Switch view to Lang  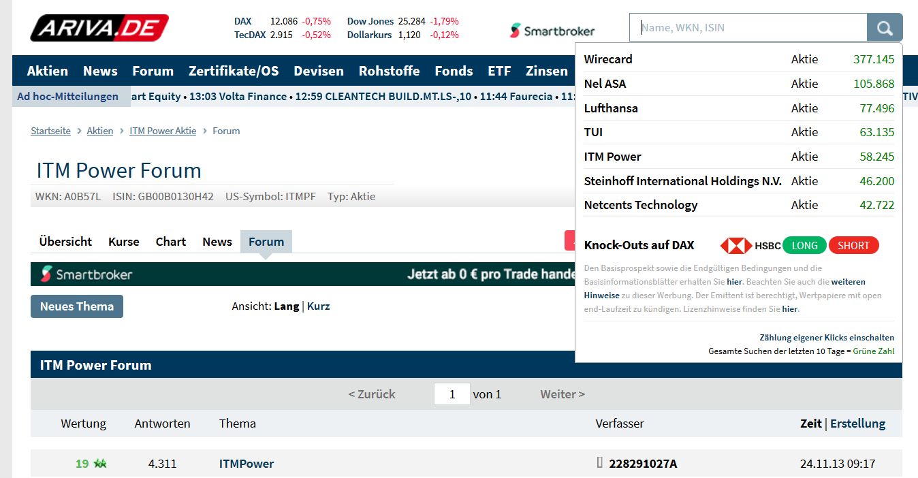tap(286, 306)
